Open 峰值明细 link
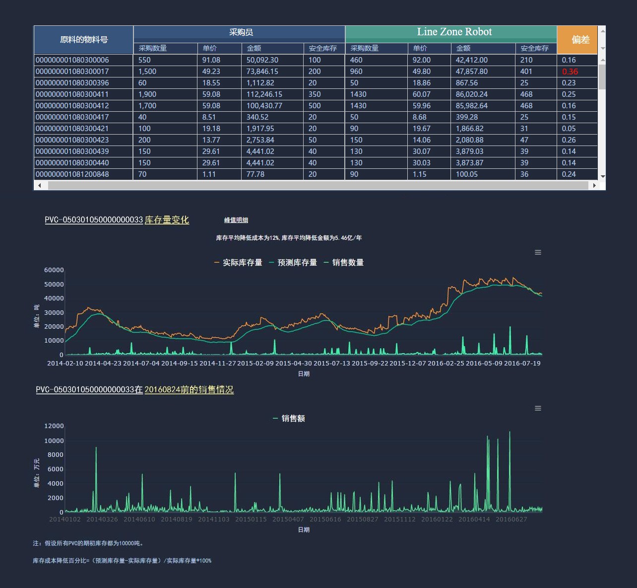Image resolution: width=637 pixels, height=588 pixels. (236, 220)
